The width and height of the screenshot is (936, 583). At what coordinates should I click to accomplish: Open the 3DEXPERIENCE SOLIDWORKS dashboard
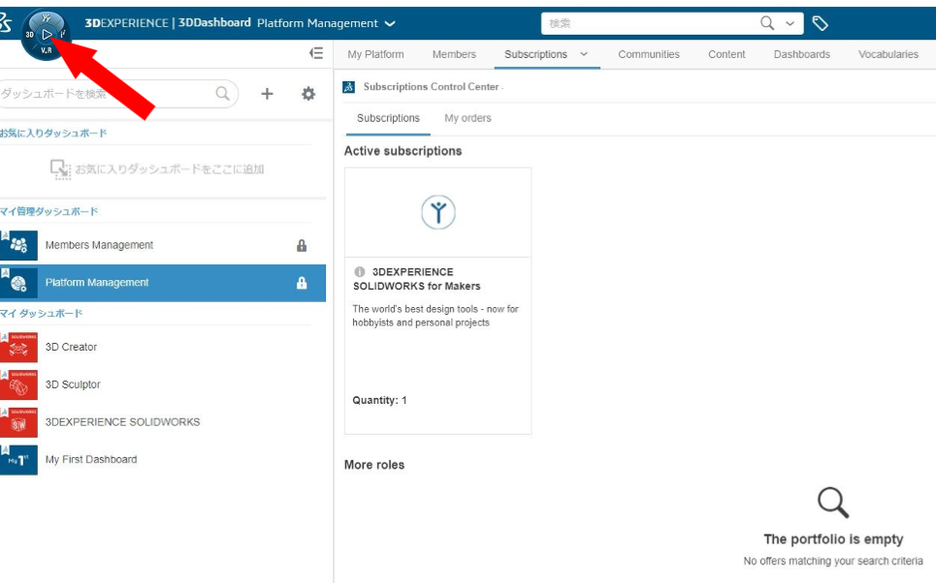click(x=122, y=422)
